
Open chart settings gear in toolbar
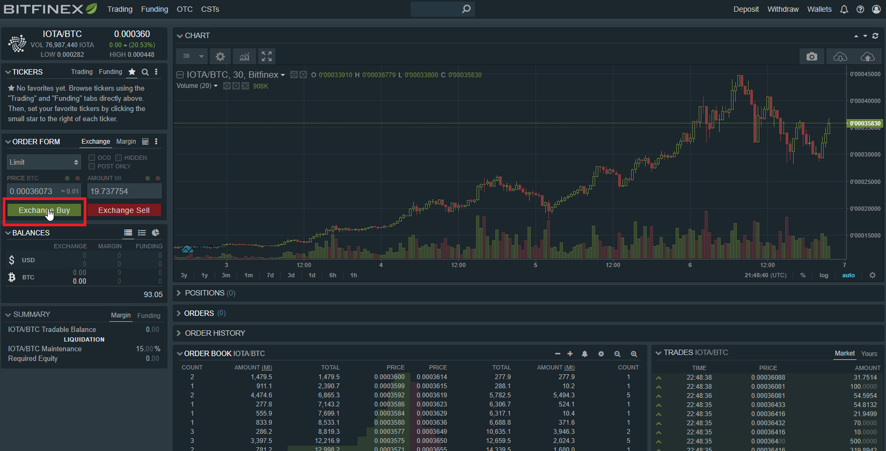pyautogui.click(x=220, y=56)
